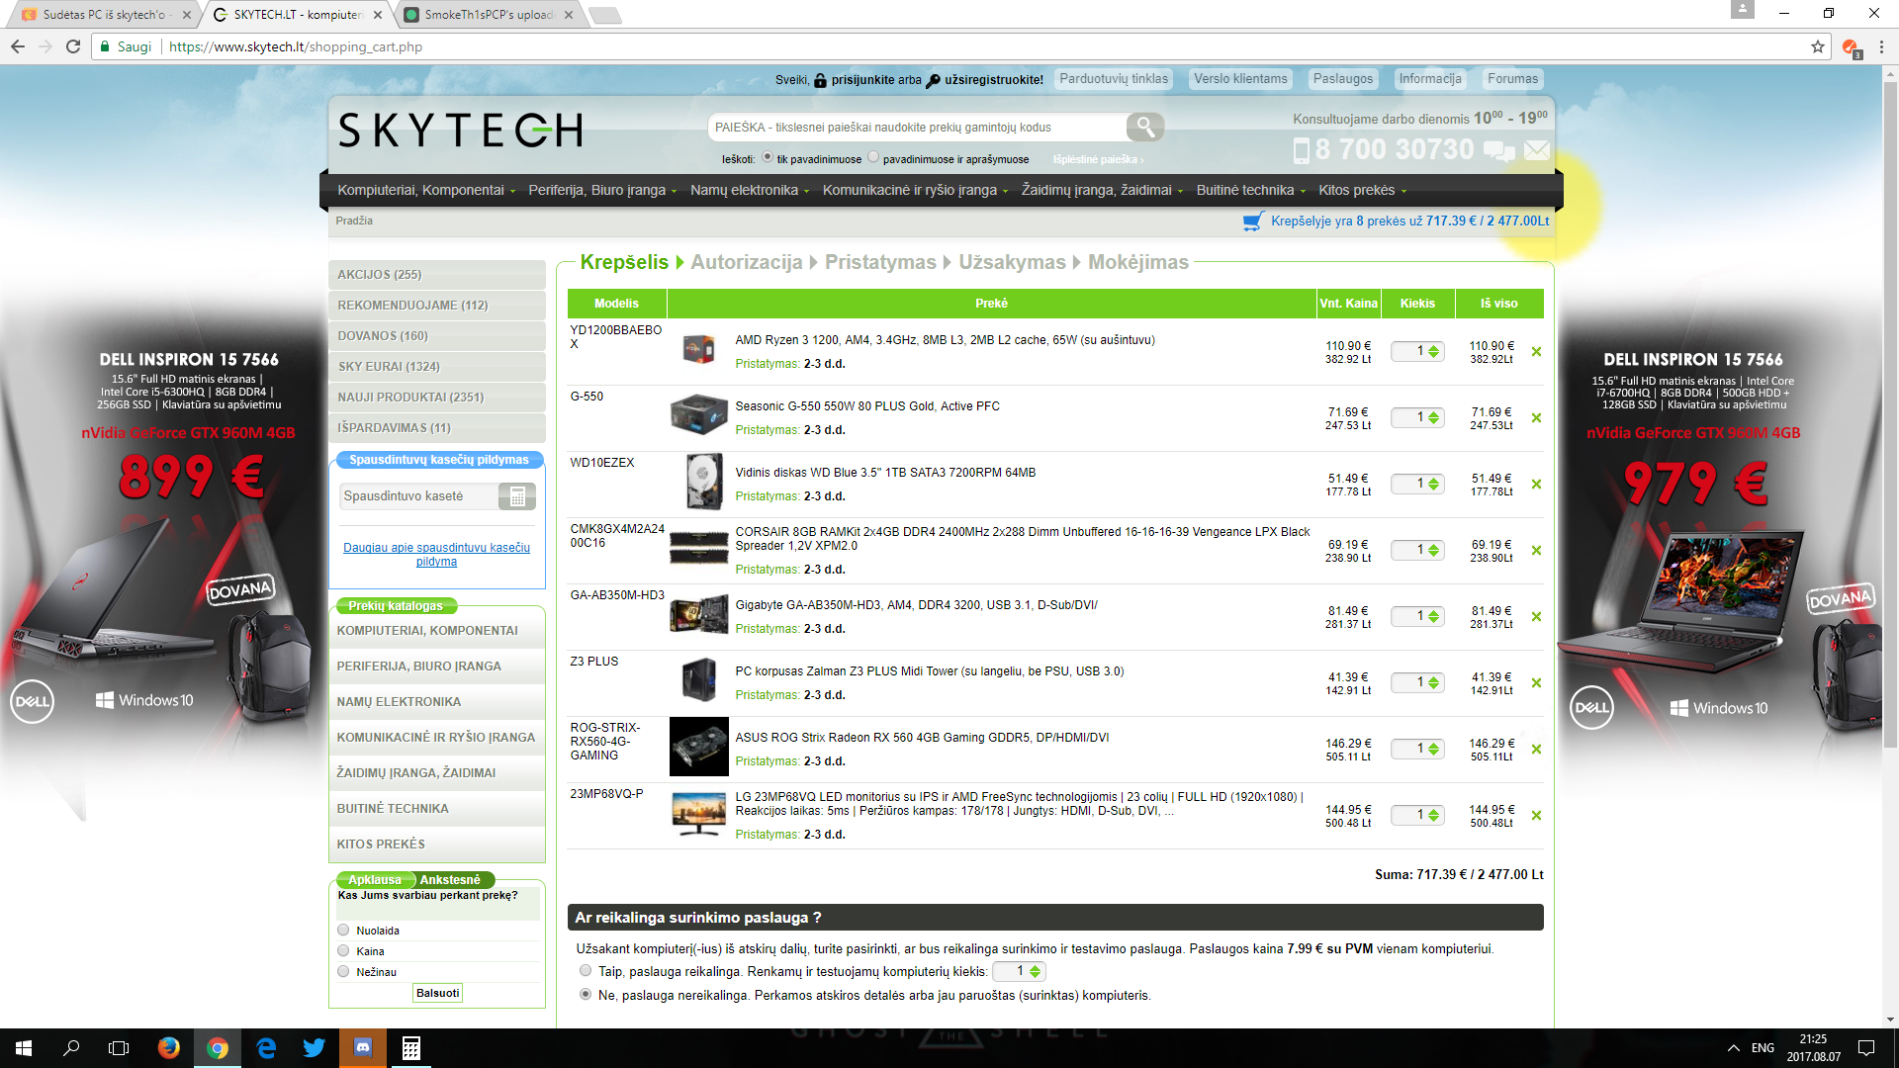Remove LG 23MP68VQ monitor from cart
The image size is (1899, 1068).
click(1536, 816)
